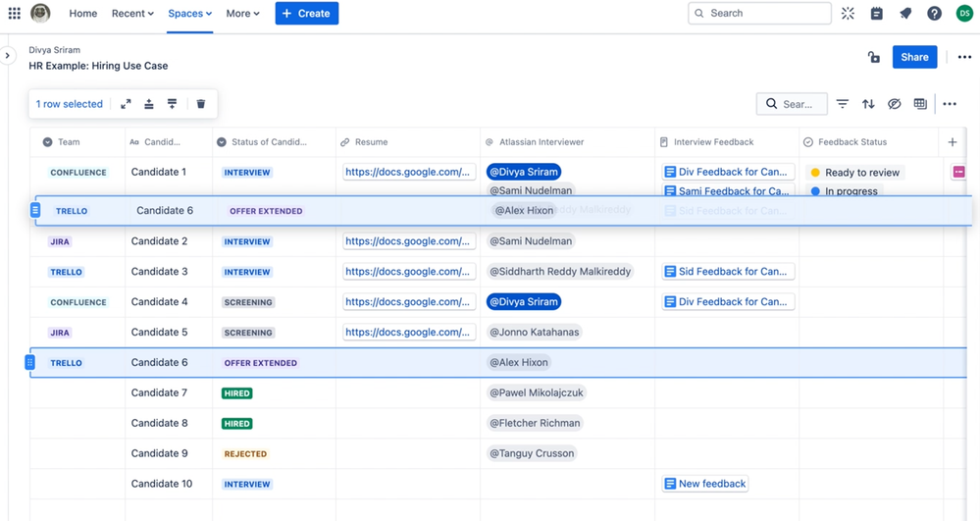Open the resume link for Candidate 1
The width and height of the screenshot is (980, 521).
click(409, 172)
